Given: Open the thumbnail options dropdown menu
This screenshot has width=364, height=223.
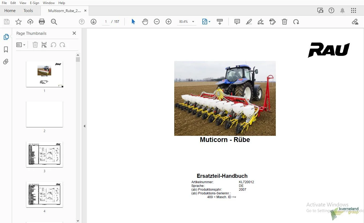Looking at the screenshot, I should (21, 45).
